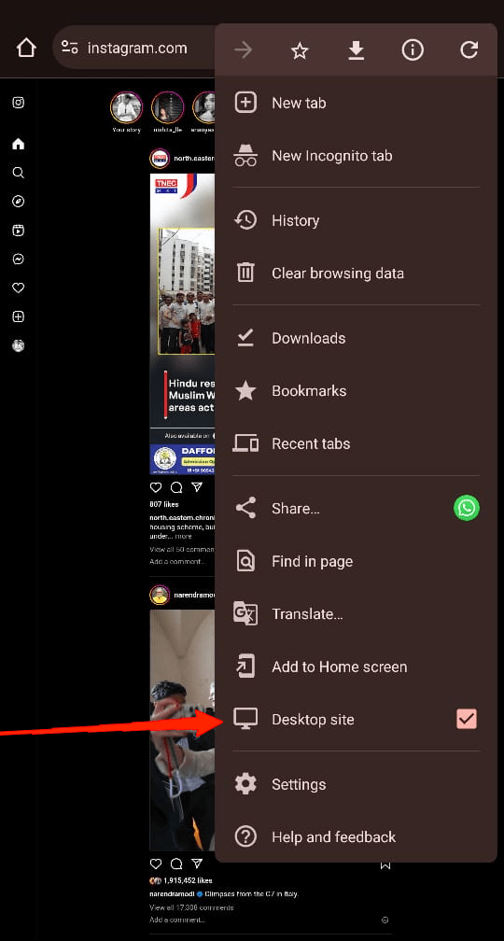Choose Translate… option
This screenshot has width=504, height=941.
[356, 614]
